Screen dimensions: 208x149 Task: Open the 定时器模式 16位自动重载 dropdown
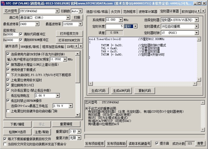tap(197, 26)
